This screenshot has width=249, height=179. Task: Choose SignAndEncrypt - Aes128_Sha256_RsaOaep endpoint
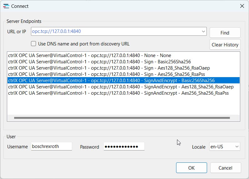tap(120, 87)
